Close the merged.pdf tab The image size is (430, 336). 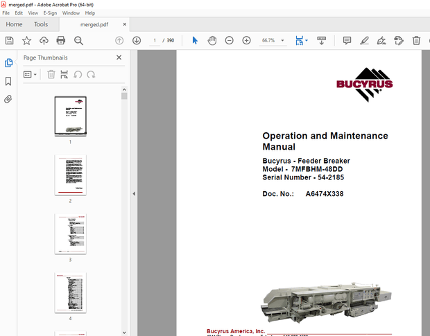tap(125, 24)
